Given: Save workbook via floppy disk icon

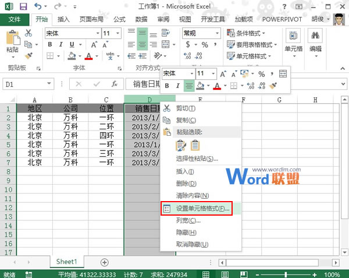Looking at the screenshot, I should [x=23, y=6].
